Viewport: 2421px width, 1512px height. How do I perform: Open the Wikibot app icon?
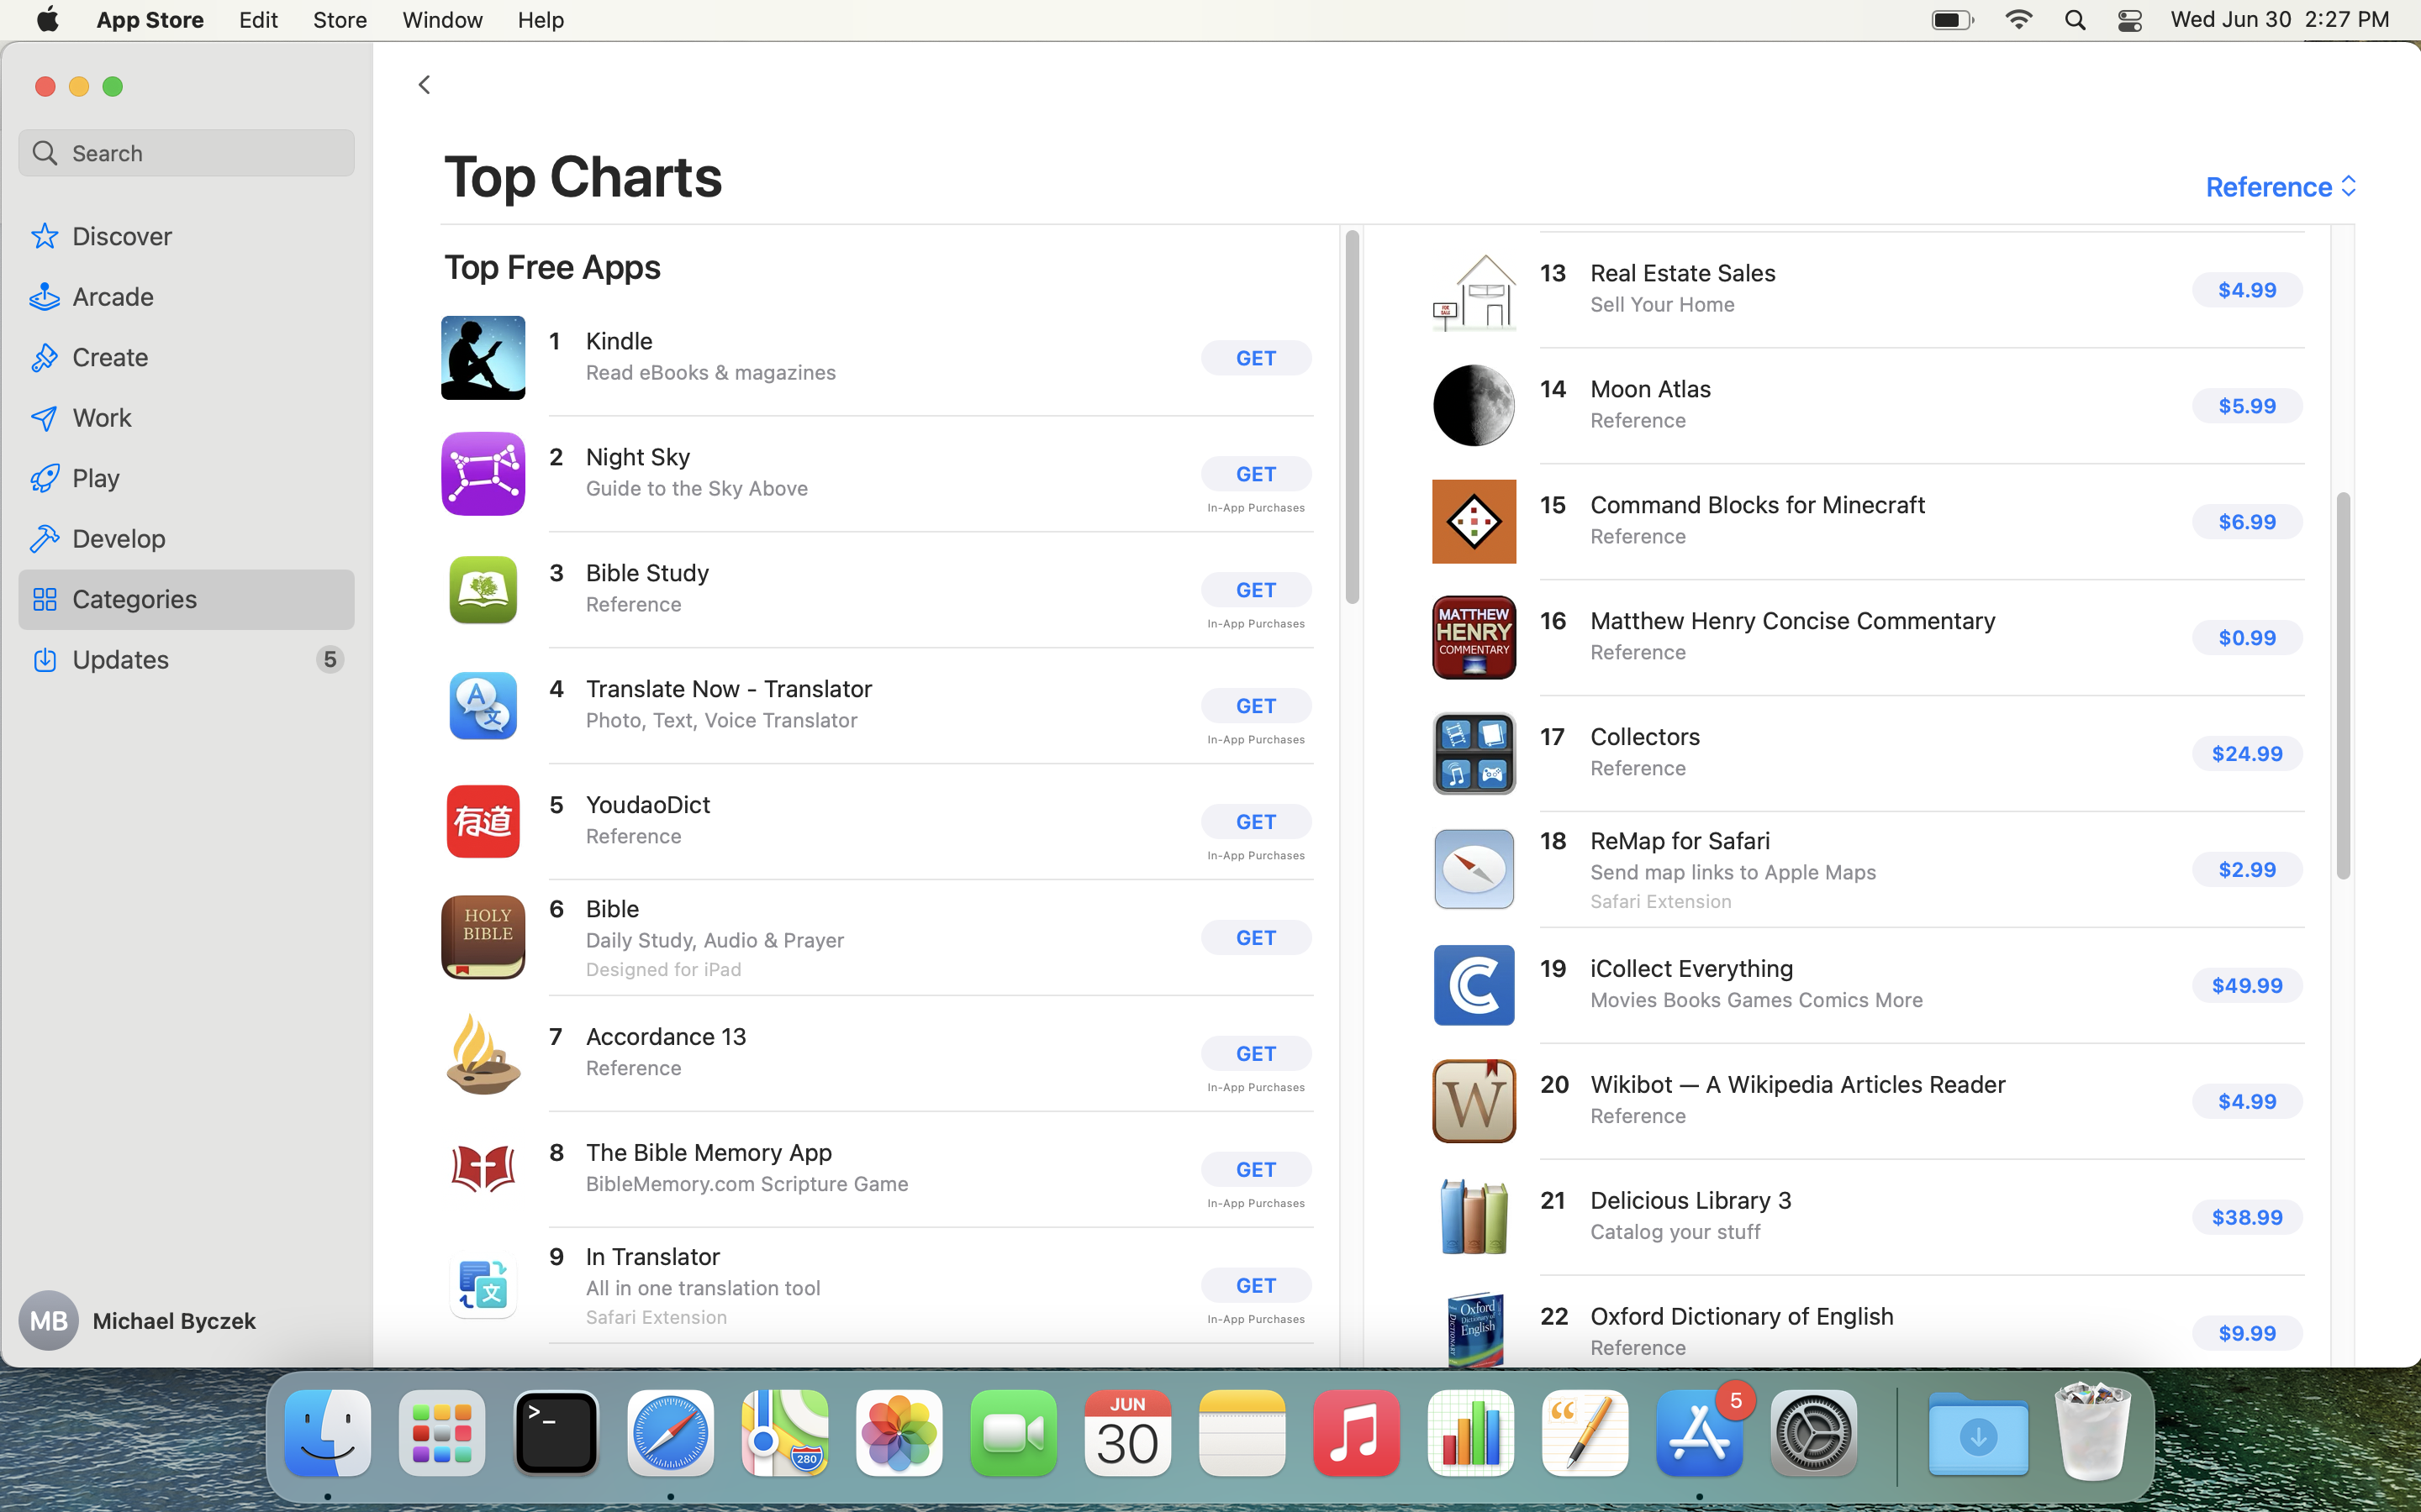tap(1474, 1101)
